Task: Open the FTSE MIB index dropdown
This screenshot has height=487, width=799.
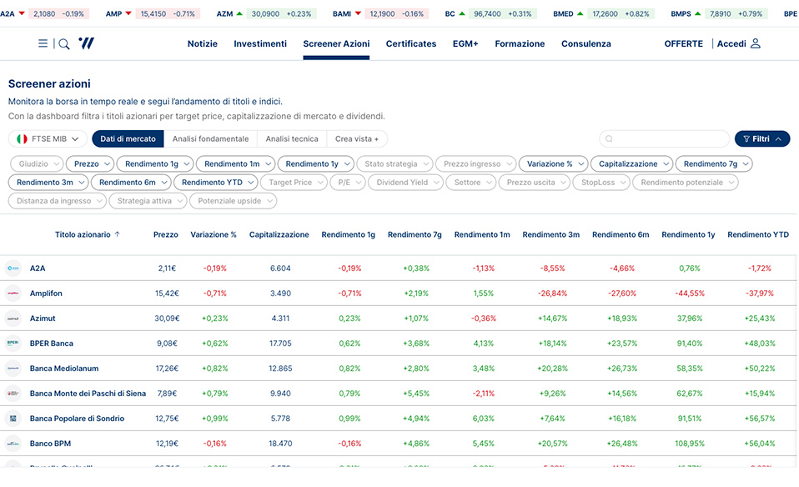Action: click(48, 138)
